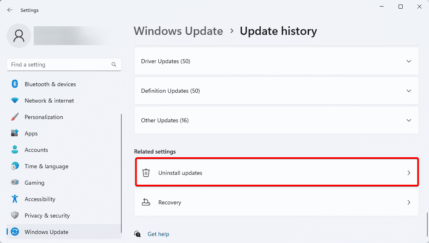429x243 pixels.
Task: Click the sidebar navigation scrollbar
Action: click(121, 173)
